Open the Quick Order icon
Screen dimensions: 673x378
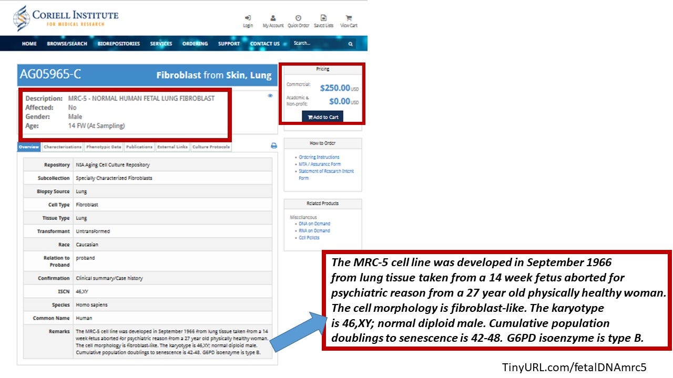coord(298,21)
